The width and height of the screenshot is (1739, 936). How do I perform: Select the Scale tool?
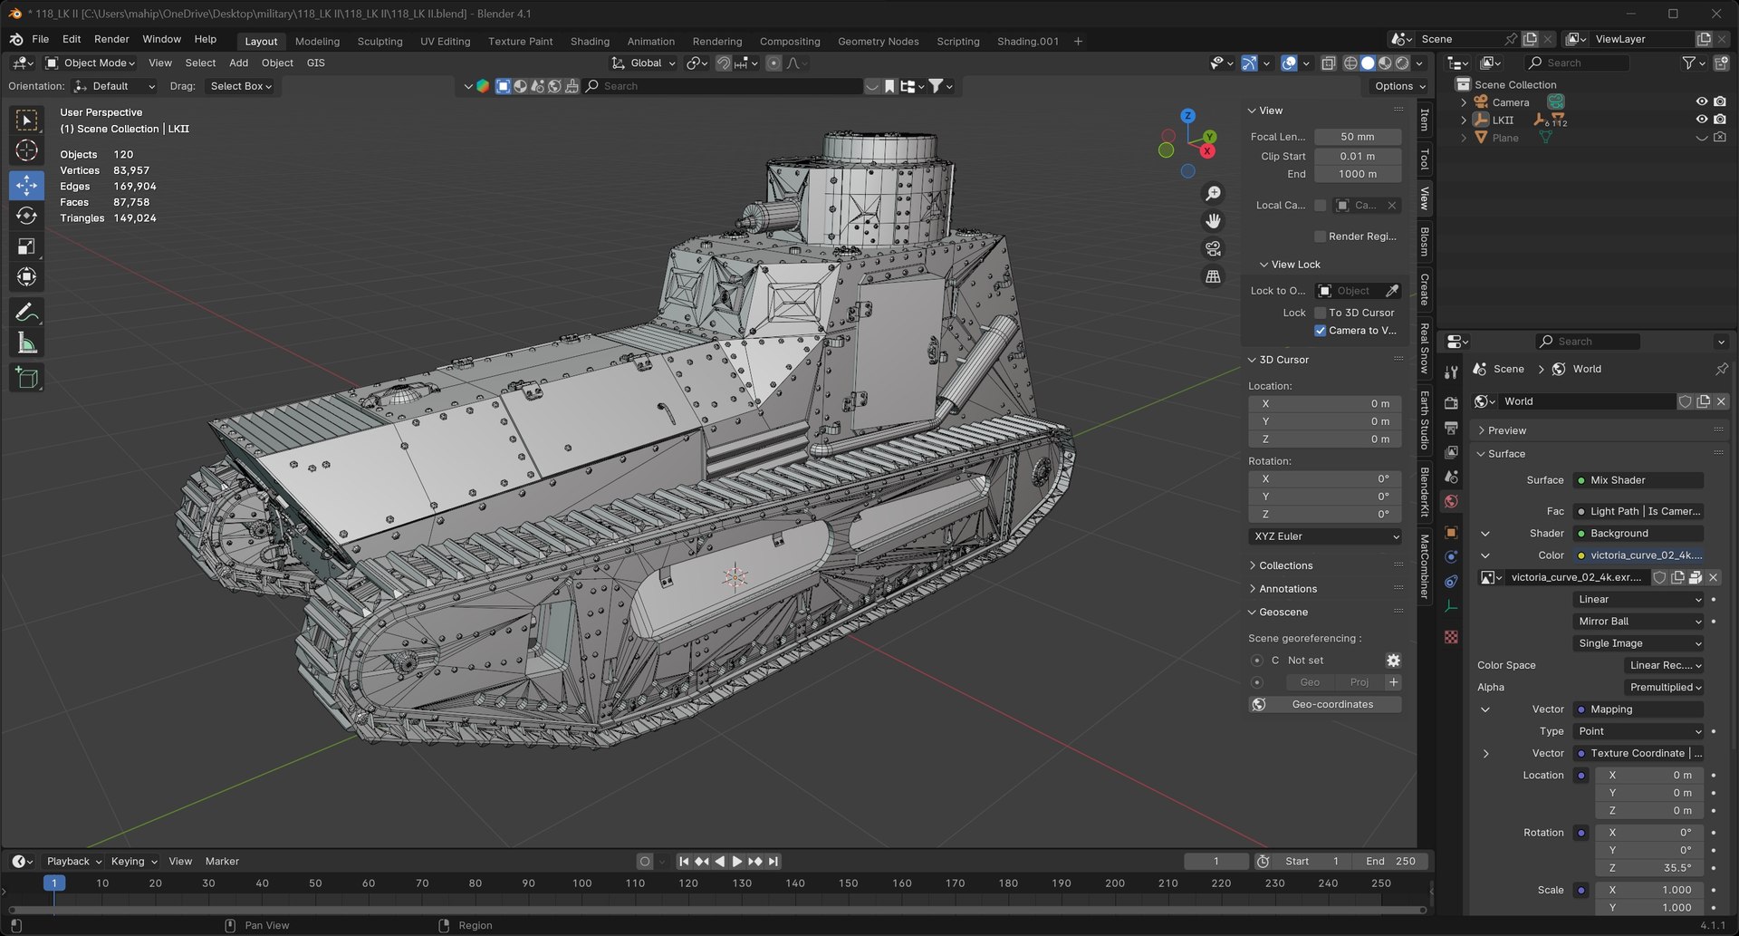(x=26, y=246)
